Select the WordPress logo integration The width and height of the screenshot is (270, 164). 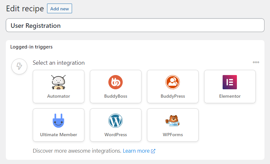[x=116, y=121]
